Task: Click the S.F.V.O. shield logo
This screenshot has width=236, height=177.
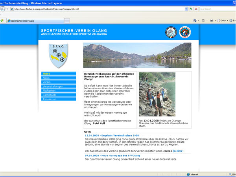Action: coord(58,56)
